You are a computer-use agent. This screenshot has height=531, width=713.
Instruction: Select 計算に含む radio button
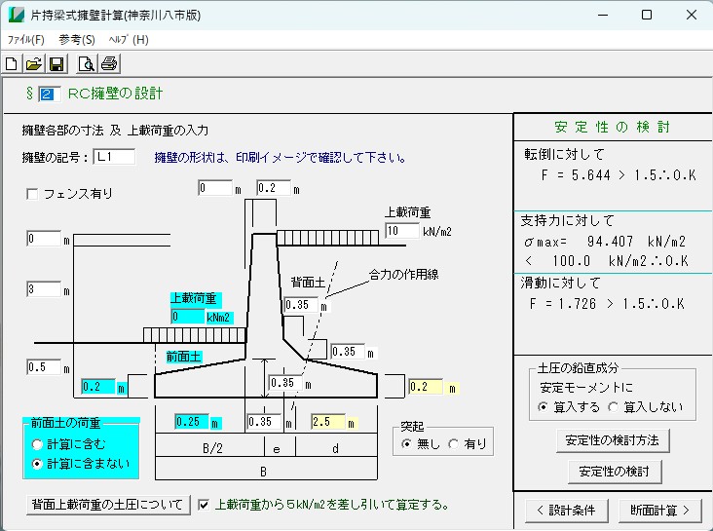coord(38,444)
